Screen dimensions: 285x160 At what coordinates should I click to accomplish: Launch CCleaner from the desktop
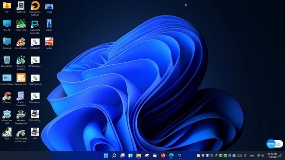pos(7,98)
